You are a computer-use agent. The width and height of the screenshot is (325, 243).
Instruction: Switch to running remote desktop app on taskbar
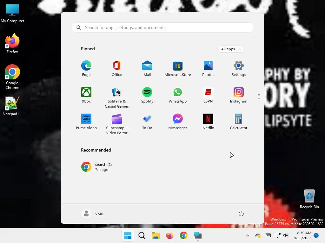point(197,235)
